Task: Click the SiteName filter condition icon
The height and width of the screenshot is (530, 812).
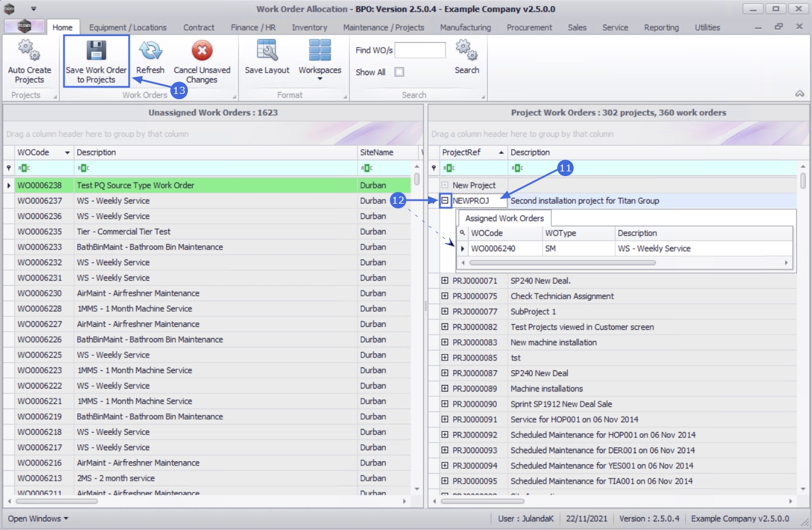Action: (x=367, y=168)
